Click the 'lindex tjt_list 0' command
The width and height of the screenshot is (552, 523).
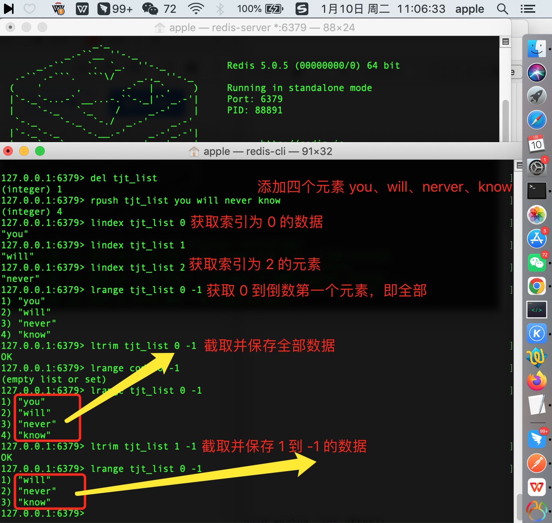tap(138, 223)
